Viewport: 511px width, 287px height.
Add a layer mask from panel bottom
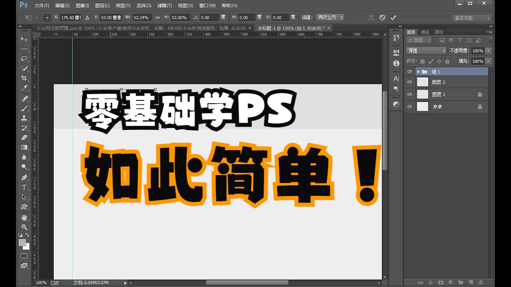point(441,282)
